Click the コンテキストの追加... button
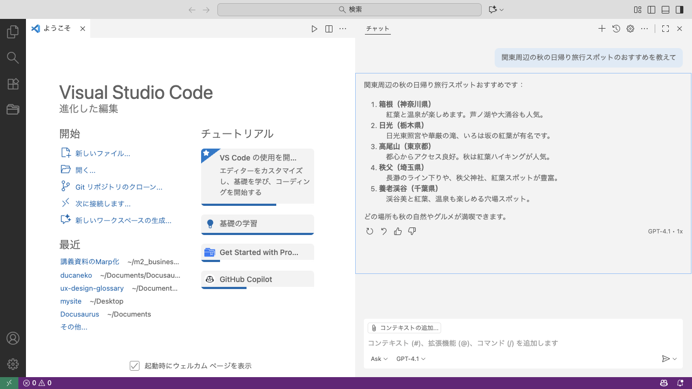This screenshot has width=692, height=389. click(404, 328)
